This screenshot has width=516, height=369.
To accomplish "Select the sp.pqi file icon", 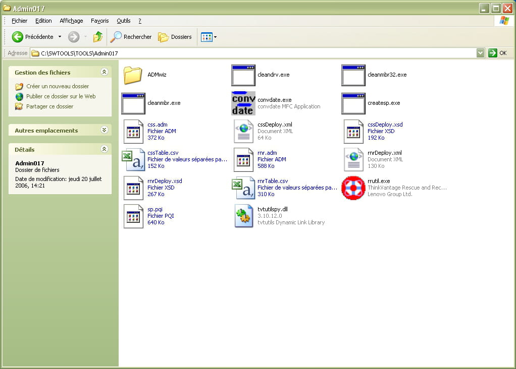I will (133, 216).
